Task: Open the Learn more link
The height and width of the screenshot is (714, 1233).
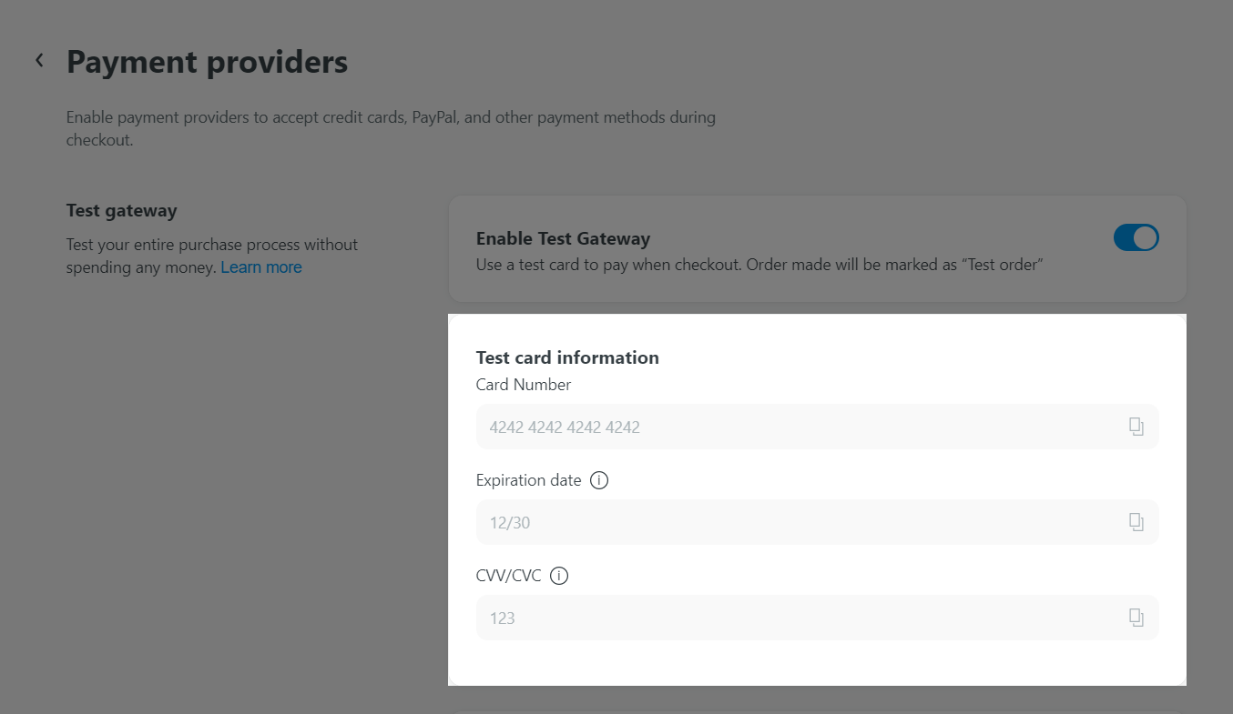Action: click(260, 267)
